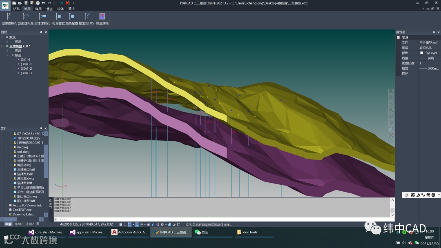Toggle visibility of 图层 under 三维模型.kdf

(13, 51)
